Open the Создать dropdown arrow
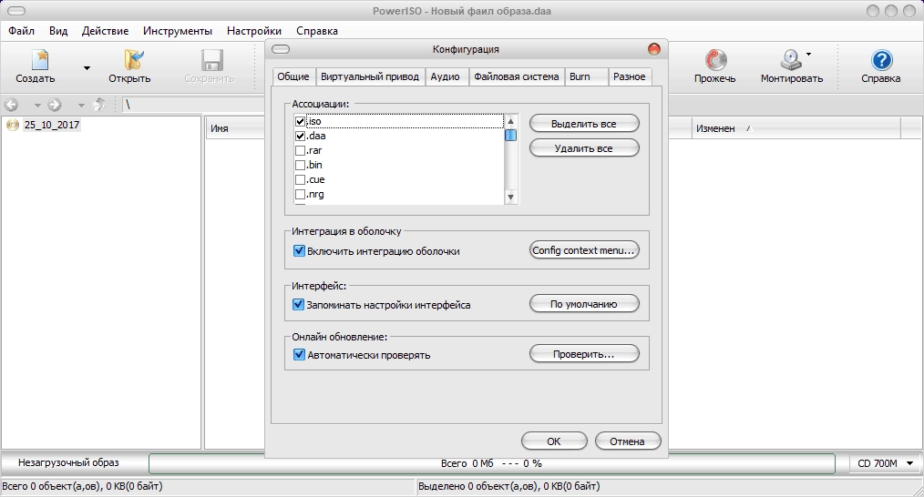 [x=87, y=68]
